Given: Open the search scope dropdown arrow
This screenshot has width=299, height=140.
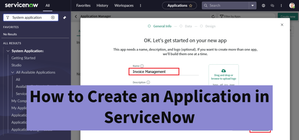Looking at the screenshot, I should (x=253, y=6).
